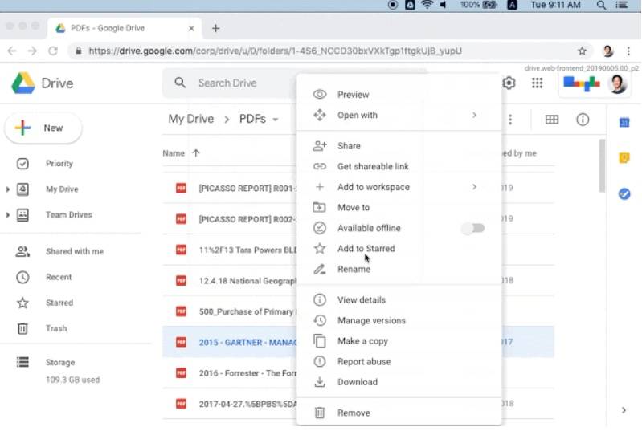Show details panel info icon in toolbar
Viewport: 642px width, 431px height.
[583, 120]
